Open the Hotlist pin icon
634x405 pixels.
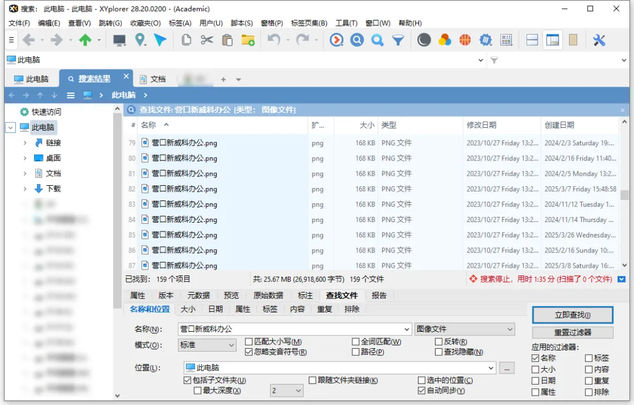click(x=140, y=40)
